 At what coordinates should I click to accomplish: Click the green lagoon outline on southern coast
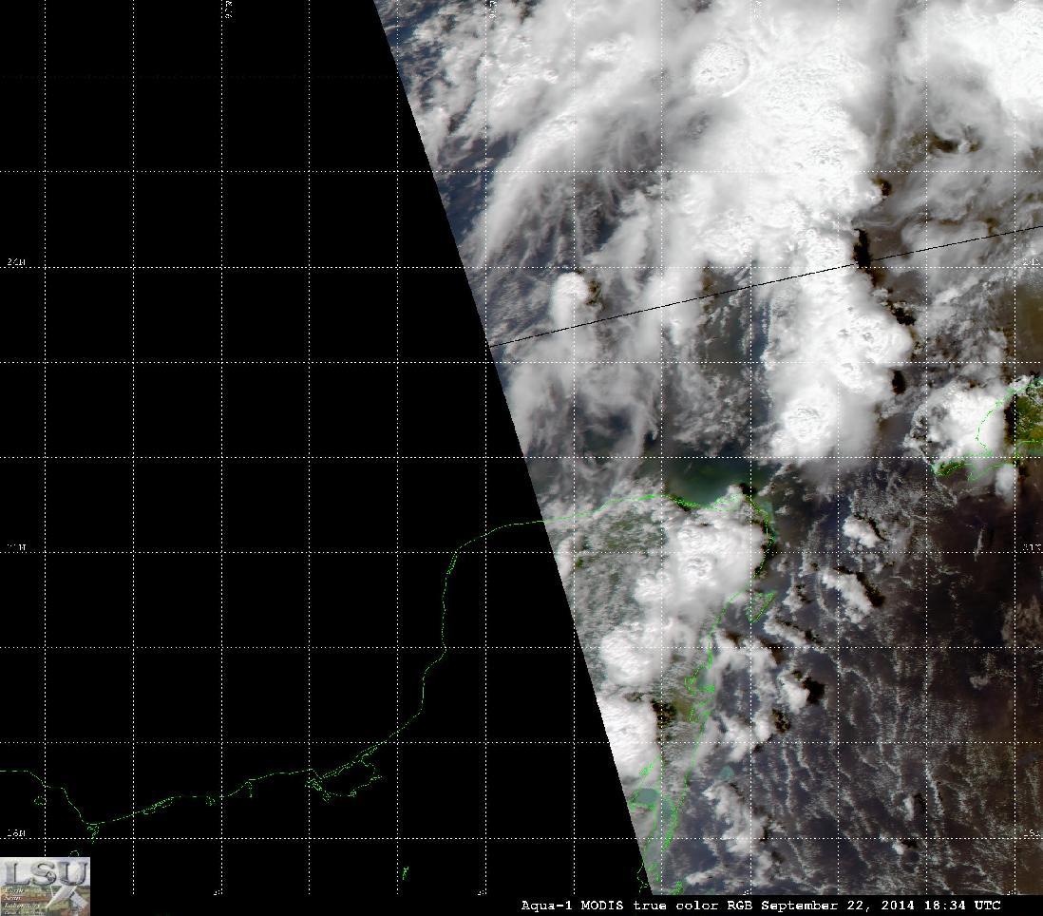click(344, 779)
